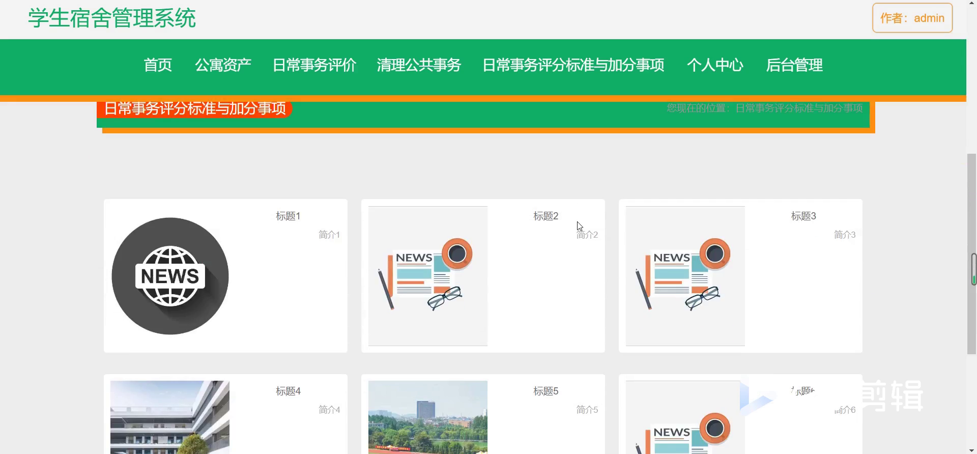Image resolution: width=977 pixels, height=454 pixels.
Task: Click the 标题3 title text
Action: (803, 216)
